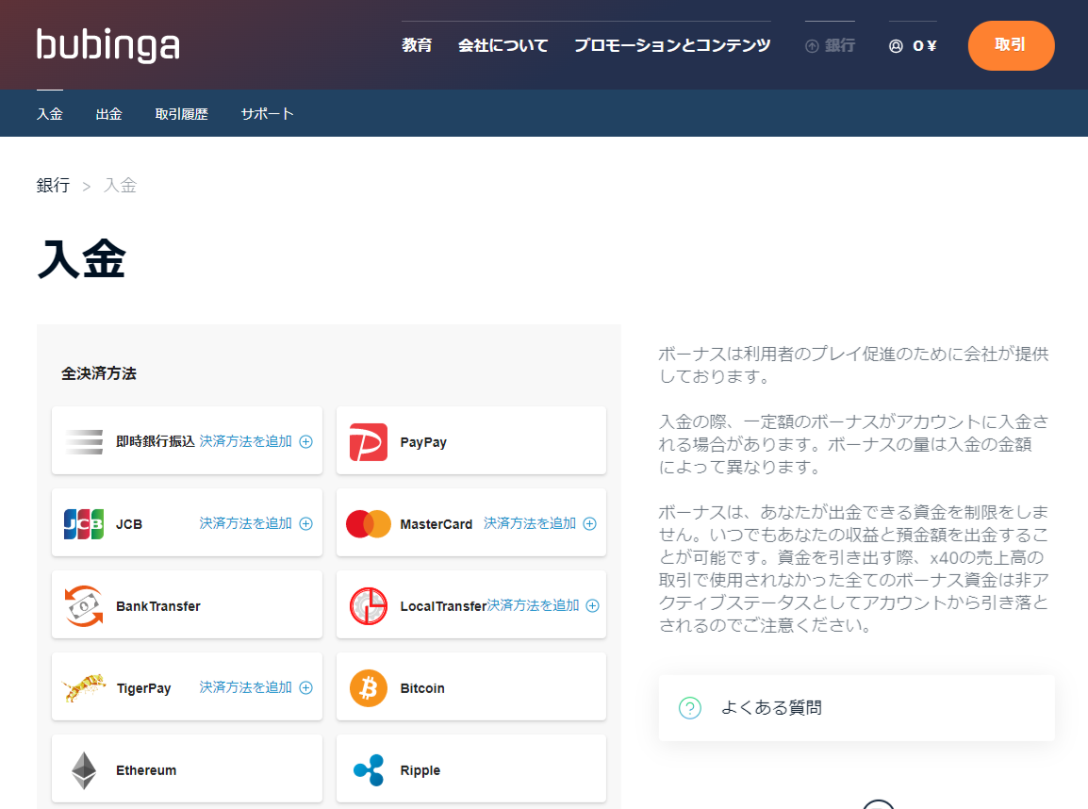Click the 銀行 breadcrumb link
The height and width of the screenshot is (809, 1088).
pos(54,185)
